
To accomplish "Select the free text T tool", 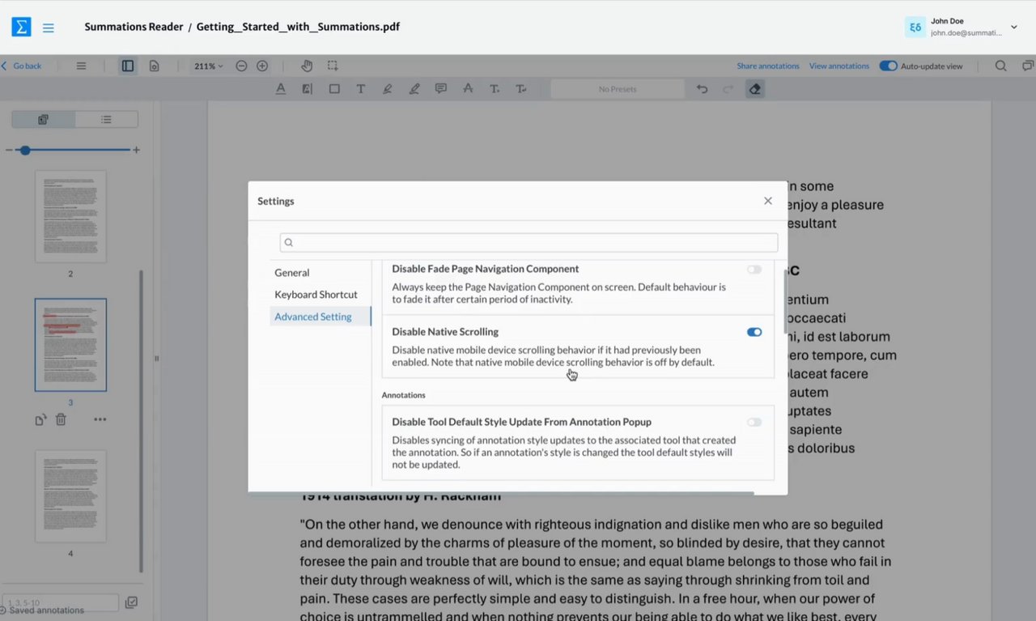I will pos(361,89).
